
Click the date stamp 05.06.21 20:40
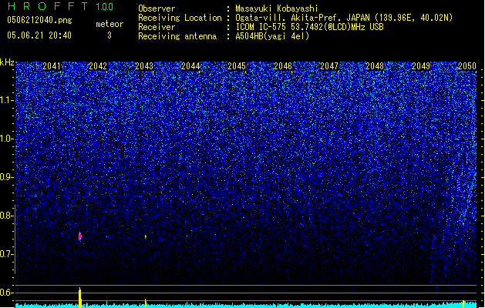click(39, 35)
